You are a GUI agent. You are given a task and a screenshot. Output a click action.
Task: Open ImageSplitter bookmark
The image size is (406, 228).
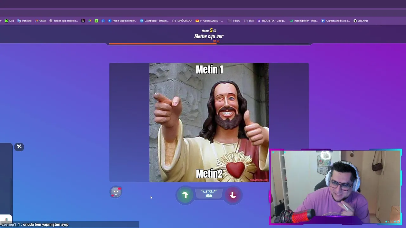click(304, 21)
